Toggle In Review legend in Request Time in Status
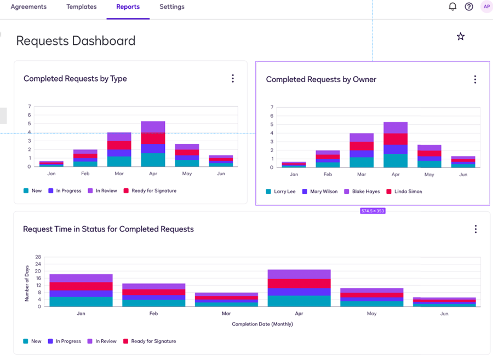Image resolution: width=493 pixels, height=359 pixels. [x=102, y=341]
